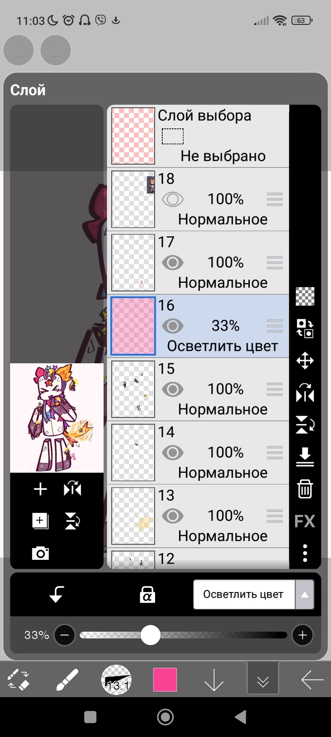Viewport: 331px width, 737px height.
Task: Merge the layer down with the download arrow icon
Action: click(x=305, y=457)
